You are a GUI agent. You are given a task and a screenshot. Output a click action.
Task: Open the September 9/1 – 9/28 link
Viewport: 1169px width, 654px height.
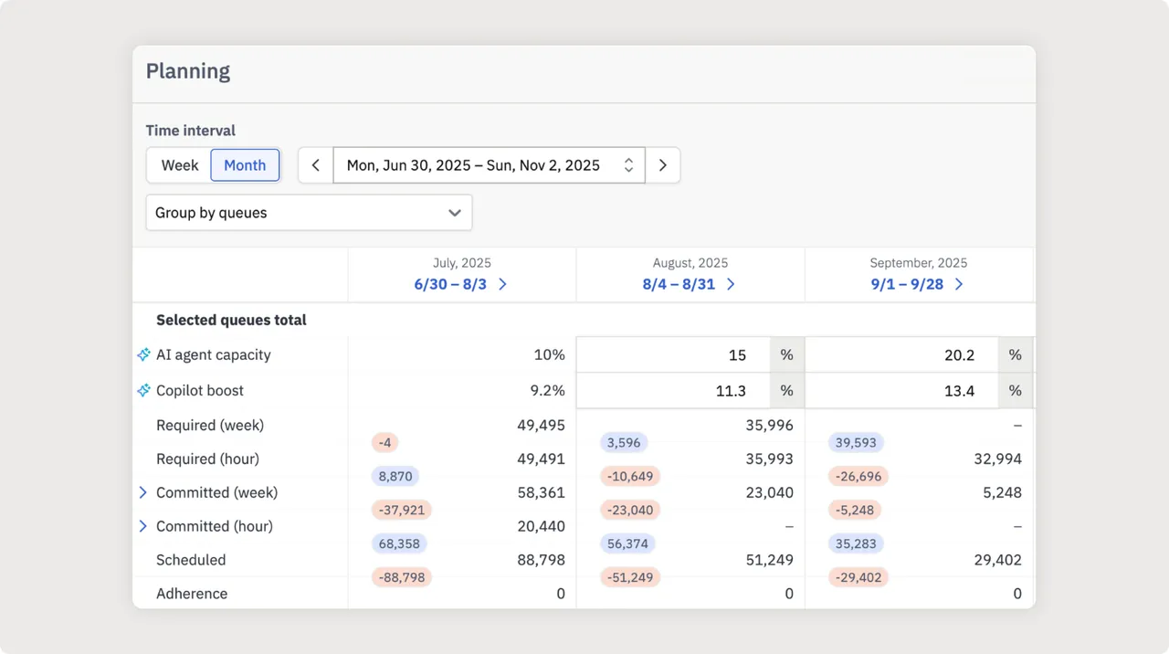909,284
